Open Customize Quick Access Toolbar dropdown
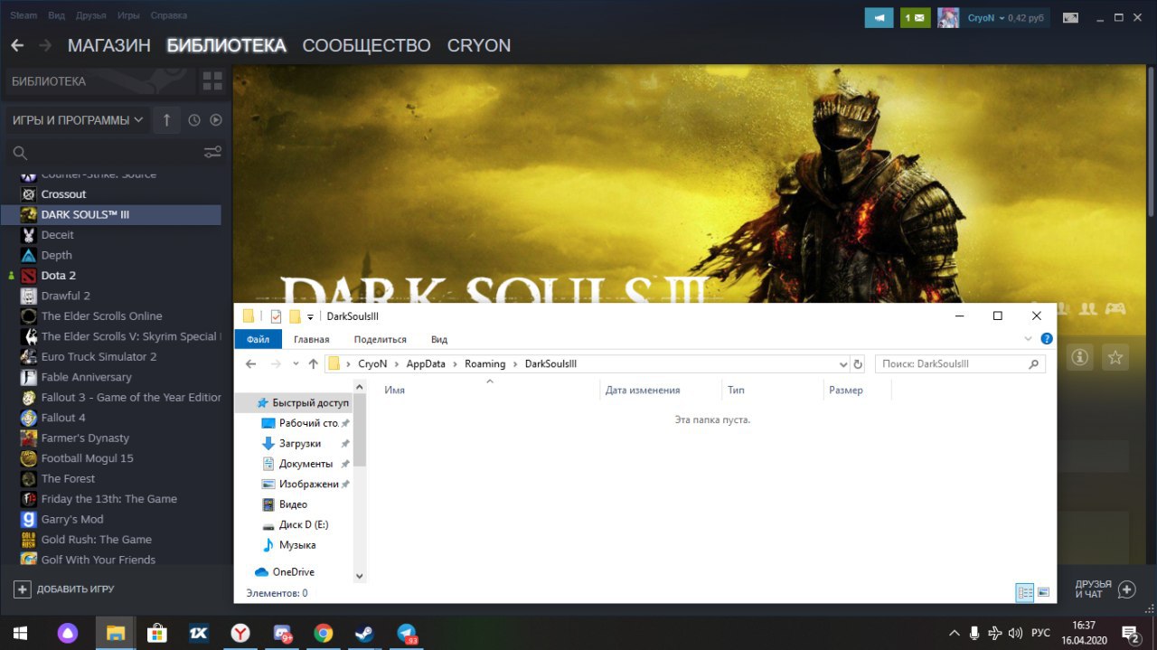Image resolution: width=1157 pixels, height=650 pixels. 310,316
